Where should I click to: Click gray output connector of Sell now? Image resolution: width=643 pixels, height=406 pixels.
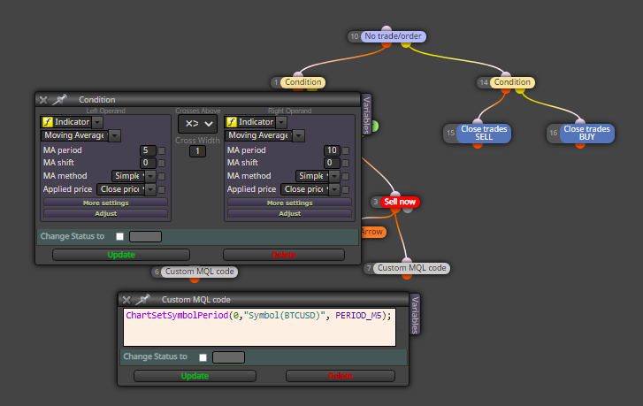click(x=407, y=209)
